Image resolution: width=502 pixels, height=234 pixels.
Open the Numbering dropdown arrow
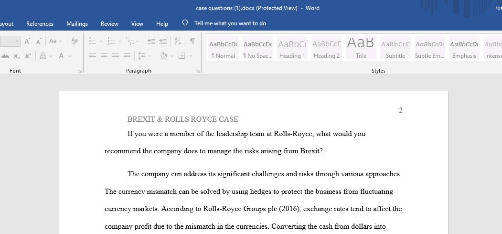click(120, 41)
